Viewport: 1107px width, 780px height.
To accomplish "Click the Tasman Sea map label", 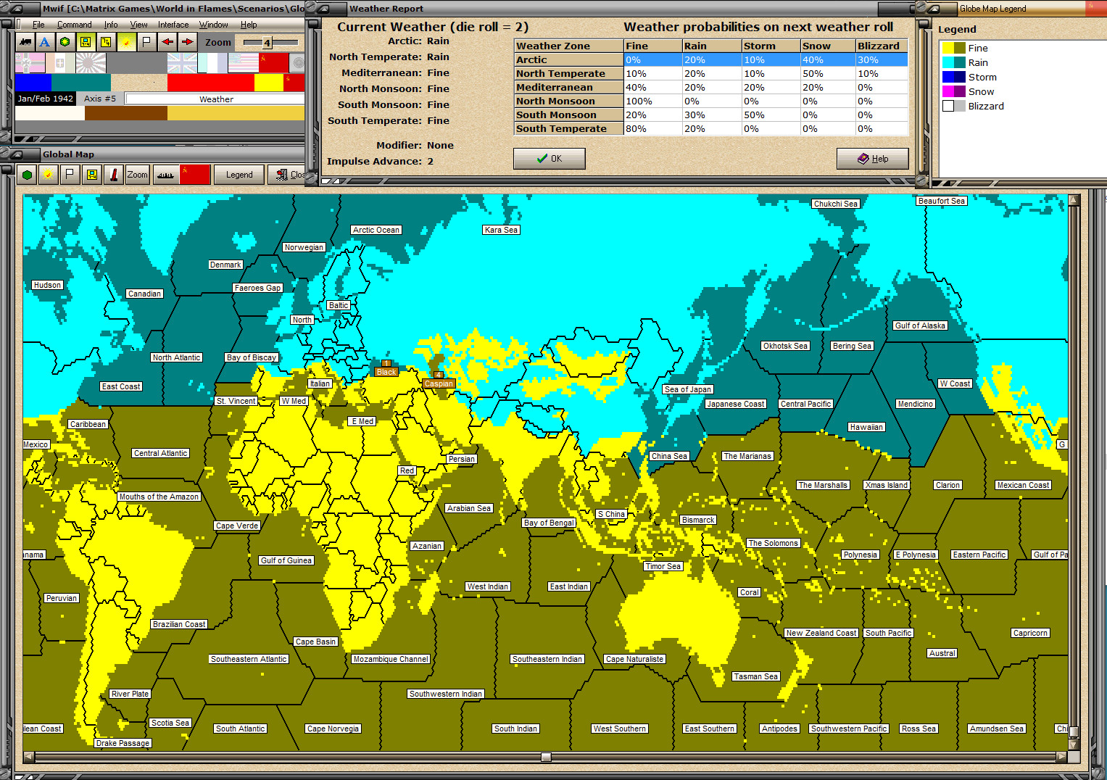I will coord(756,676).
